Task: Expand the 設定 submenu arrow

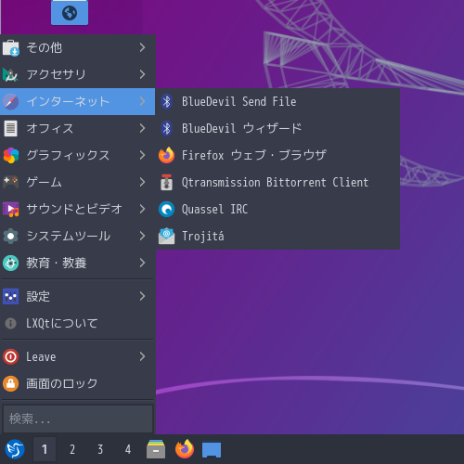Action: 142,296
